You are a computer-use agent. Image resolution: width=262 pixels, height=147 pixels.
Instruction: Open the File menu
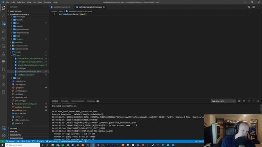click(8, 2)
